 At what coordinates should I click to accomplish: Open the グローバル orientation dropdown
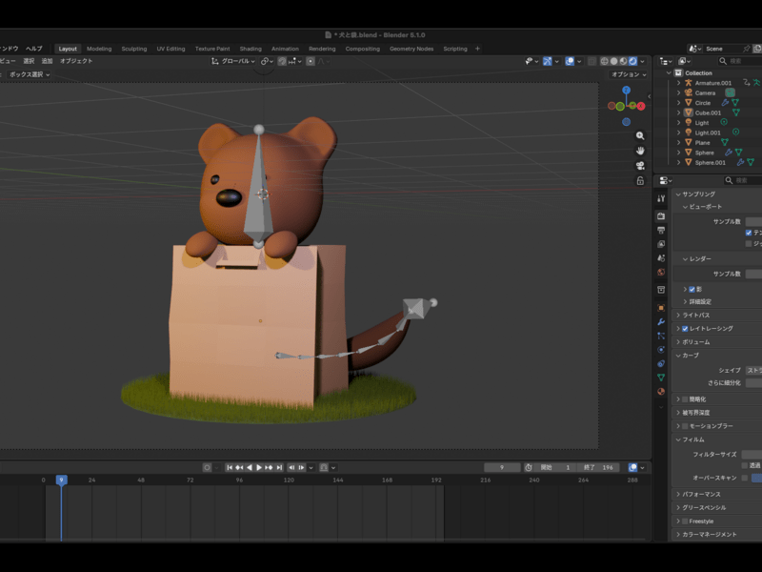(x=233, y=61)
